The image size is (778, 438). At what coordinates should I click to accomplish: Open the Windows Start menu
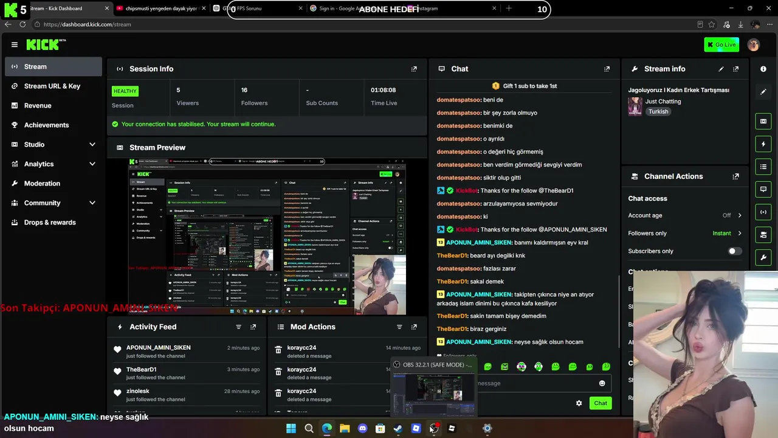pos(291,428)
